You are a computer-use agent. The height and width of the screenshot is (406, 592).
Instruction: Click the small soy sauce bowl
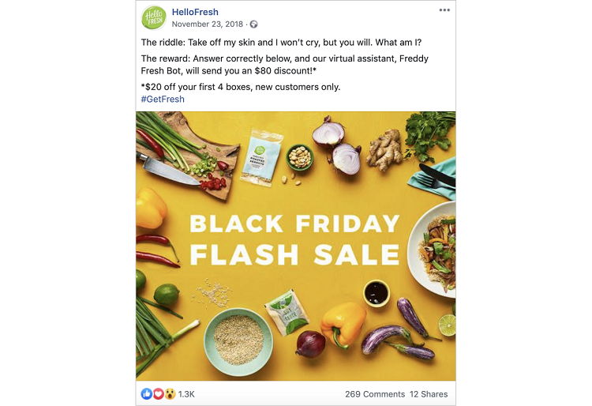point(377,293)
